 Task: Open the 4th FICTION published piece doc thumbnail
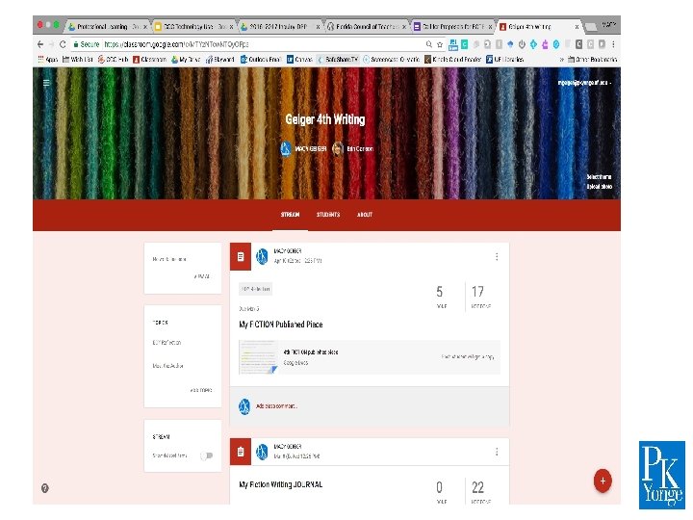tap(258, 357)
